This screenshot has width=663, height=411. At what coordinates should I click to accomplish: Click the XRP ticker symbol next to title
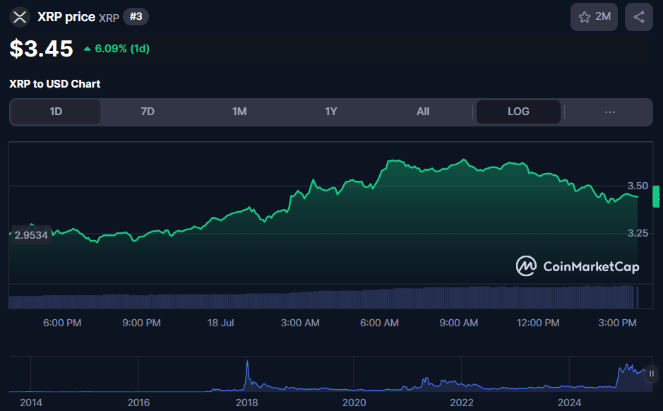(x=109, y=18)
